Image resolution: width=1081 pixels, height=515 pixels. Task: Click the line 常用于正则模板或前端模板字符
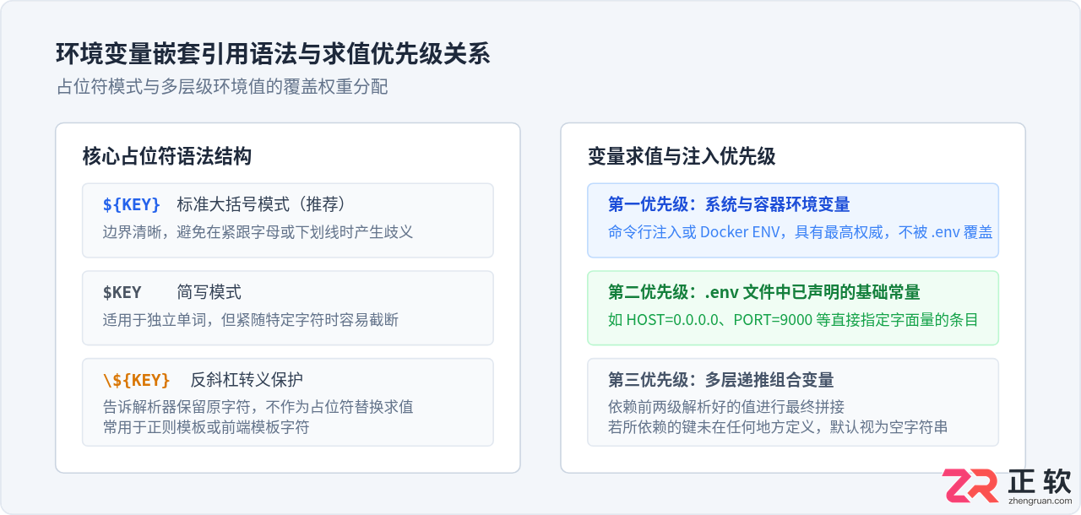(x=206, y=426)
